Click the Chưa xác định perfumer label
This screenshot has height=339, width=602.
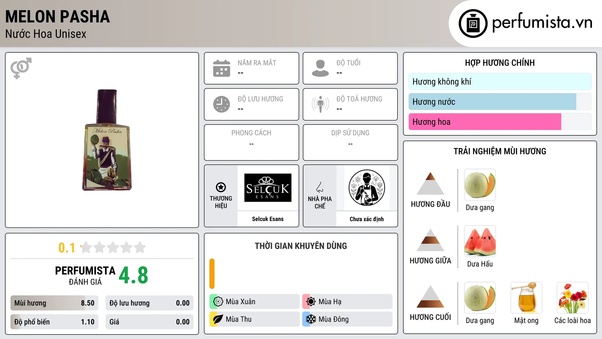click(367, 219)
